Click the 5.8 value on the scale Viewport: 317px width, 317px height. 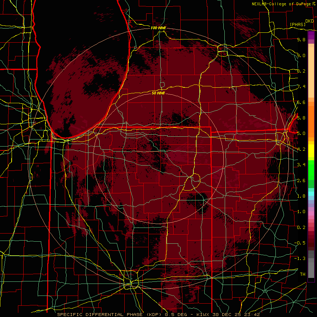(x=301, y=118)
